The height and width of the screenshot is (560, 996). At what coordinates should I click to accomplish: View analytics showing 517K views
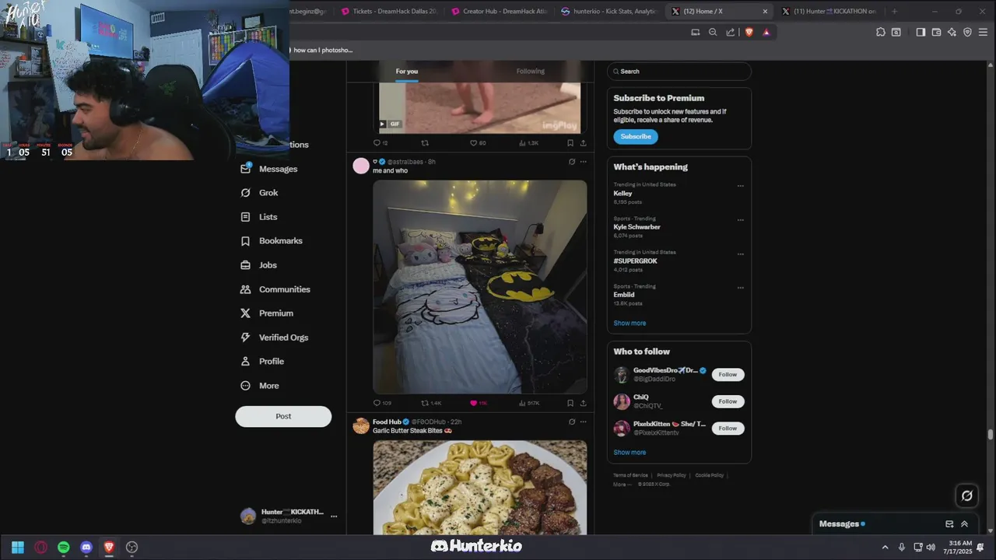pos(529,403)
